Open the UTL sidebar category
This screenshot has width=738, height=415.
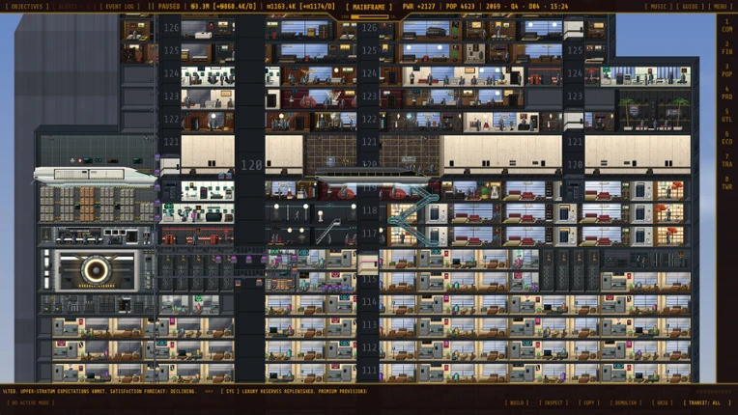coord(727,116)
